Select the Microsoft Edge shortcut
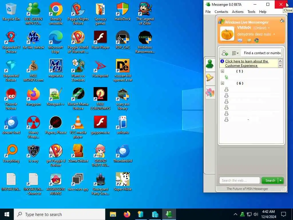This screenshot has height=220, width=293. pyautogui.click(x=56, y=42)
